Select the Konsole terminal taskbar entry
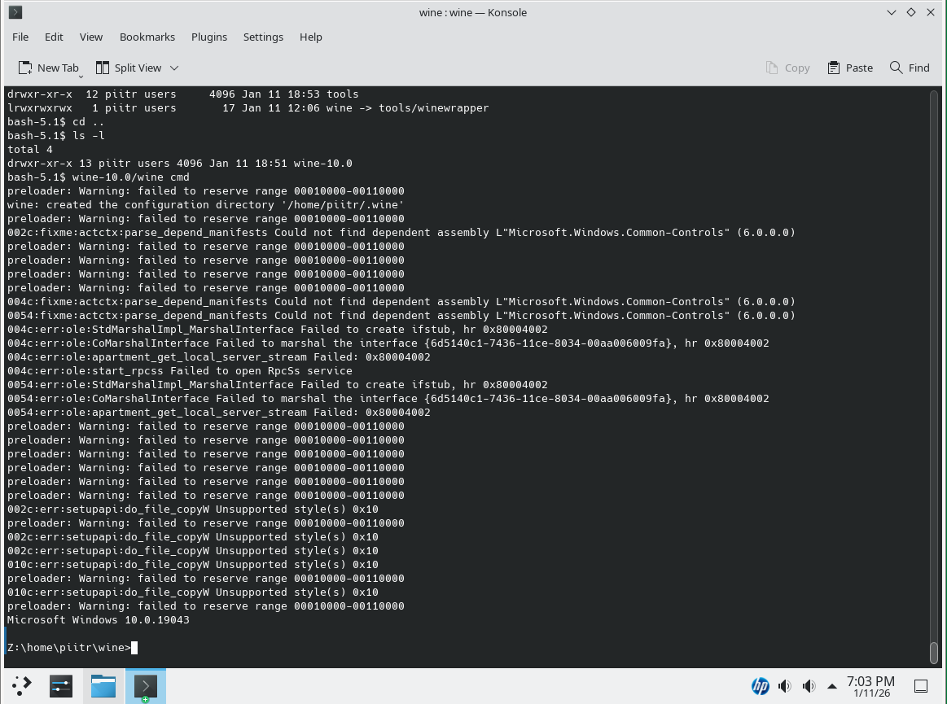Image resolution: width=947 pixels, height=704 pixels. tap(145, 686)
